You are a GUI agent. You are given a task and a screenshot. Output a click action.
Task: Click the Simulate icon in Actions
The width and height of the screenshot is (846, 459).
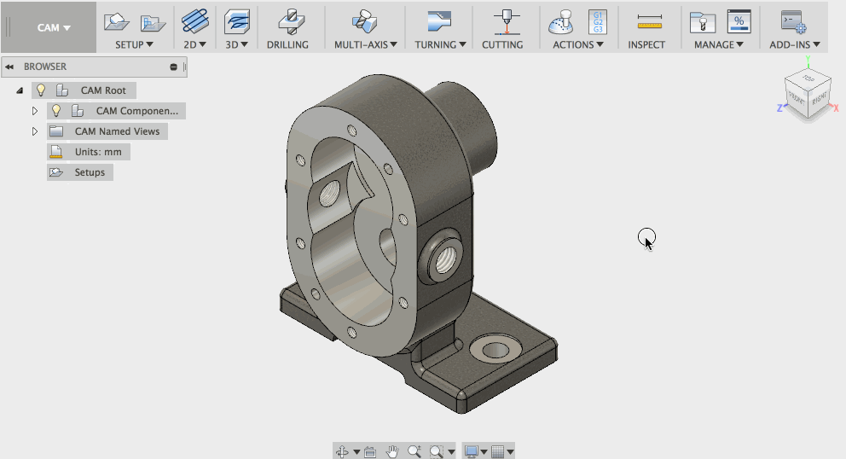pos(561,23)
